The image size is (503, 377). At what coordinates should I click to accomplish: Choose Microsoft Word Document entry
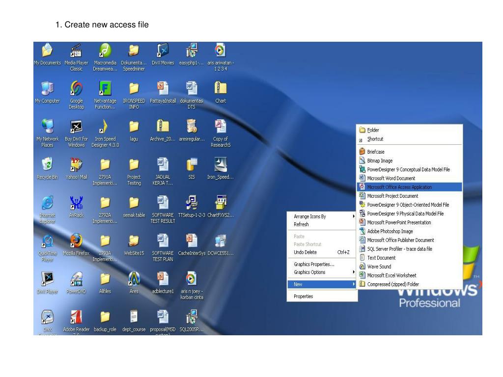click(410, 178)
